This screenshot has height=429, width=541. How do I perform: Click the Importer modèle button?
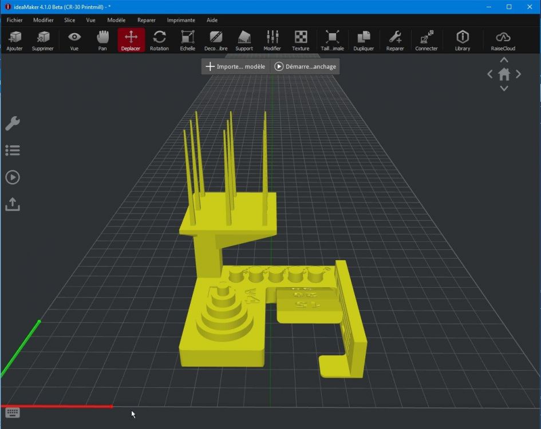235,66
